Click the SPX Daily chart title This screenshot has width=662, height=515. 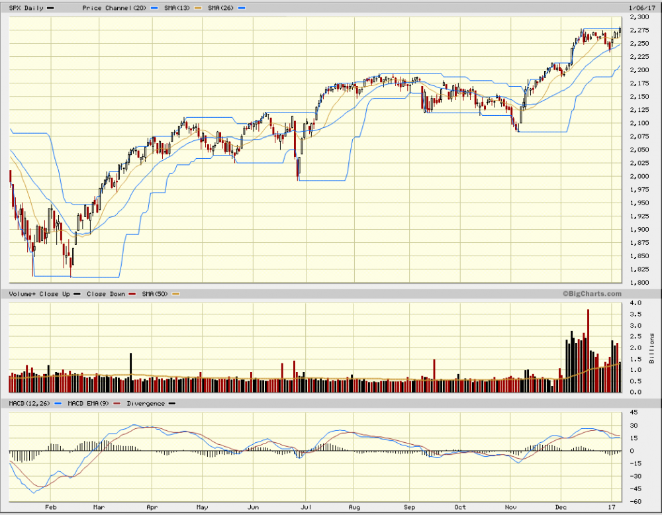coord(24,7)
